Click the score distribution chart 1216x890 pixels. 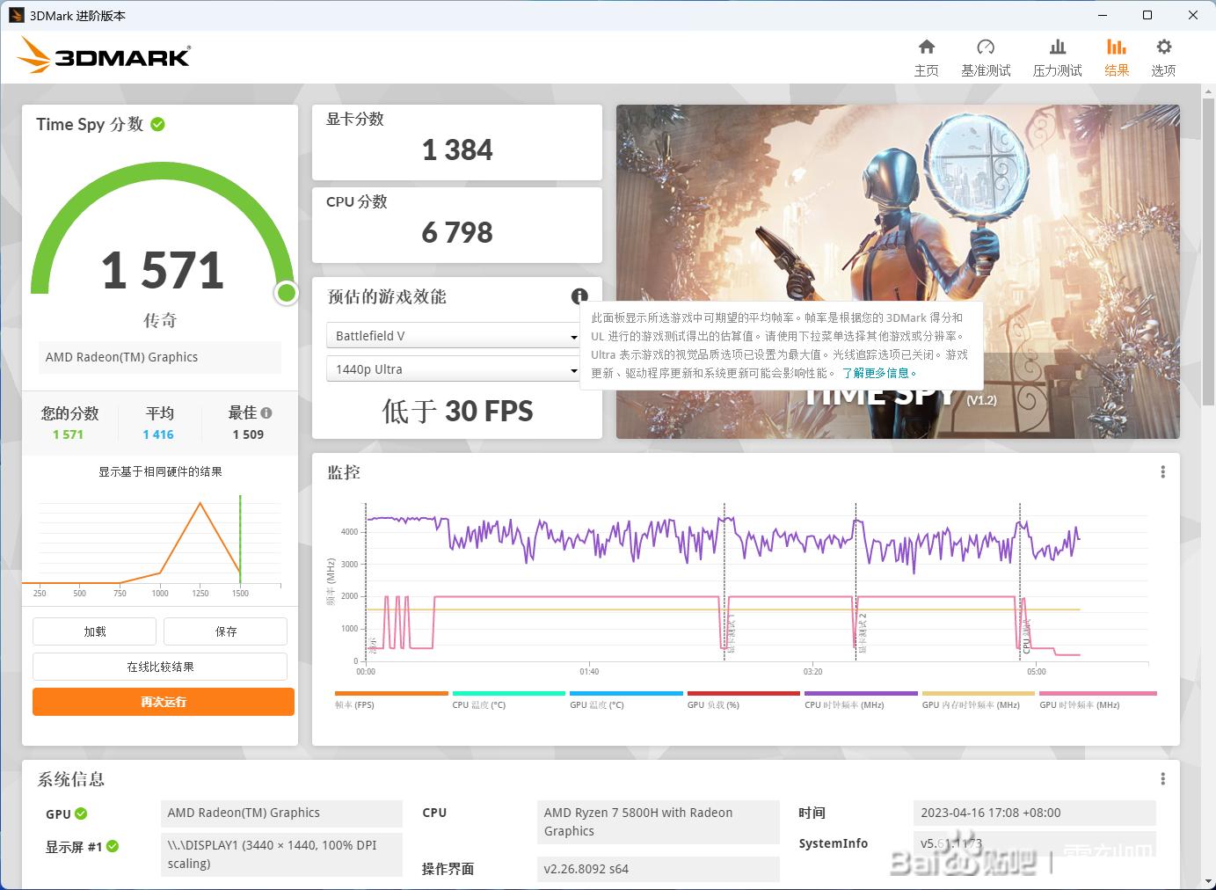coord(160,545)
